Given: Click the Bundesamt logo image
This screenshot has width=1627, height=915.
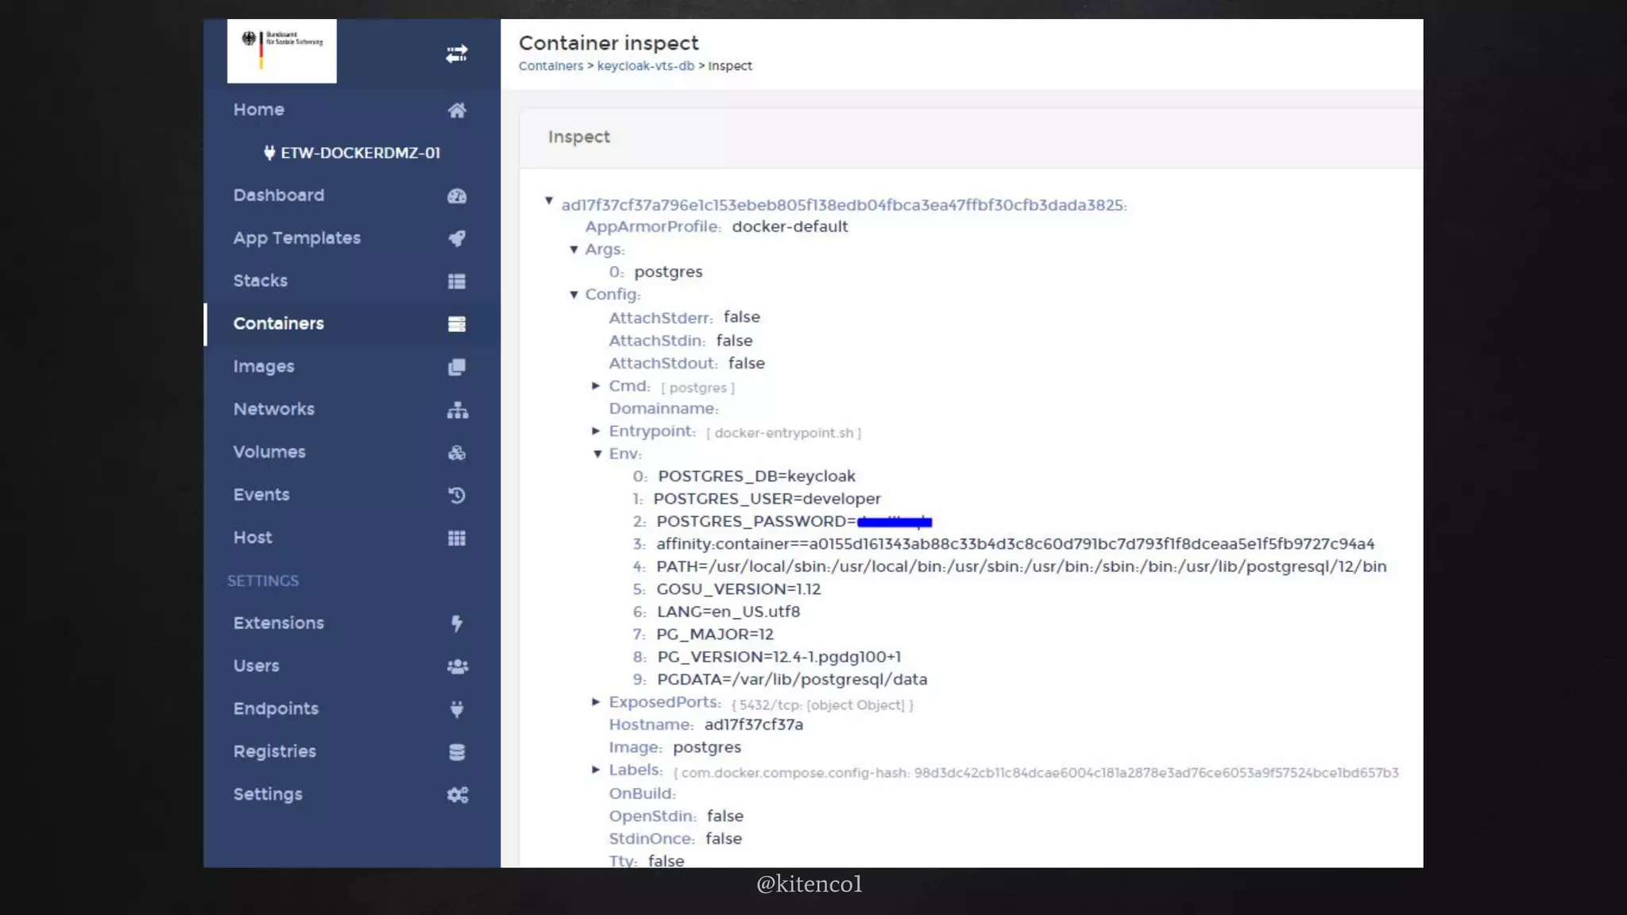Looking at the screenshot, I should [282, 51].
